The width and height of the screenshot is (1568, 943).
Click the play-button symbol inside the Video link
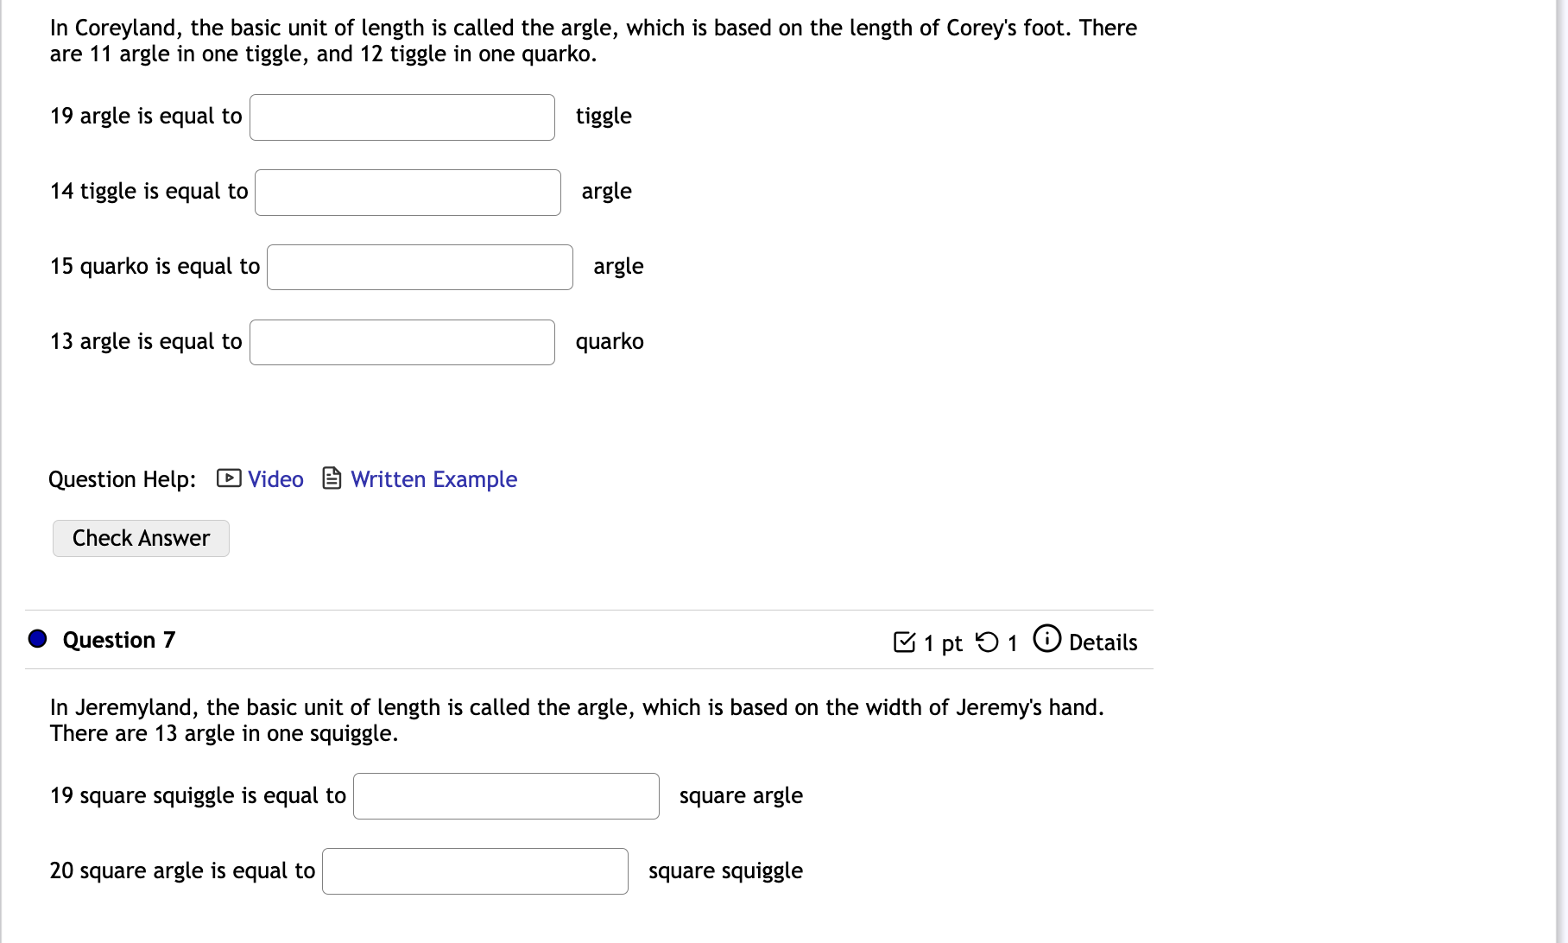(226, 478)
